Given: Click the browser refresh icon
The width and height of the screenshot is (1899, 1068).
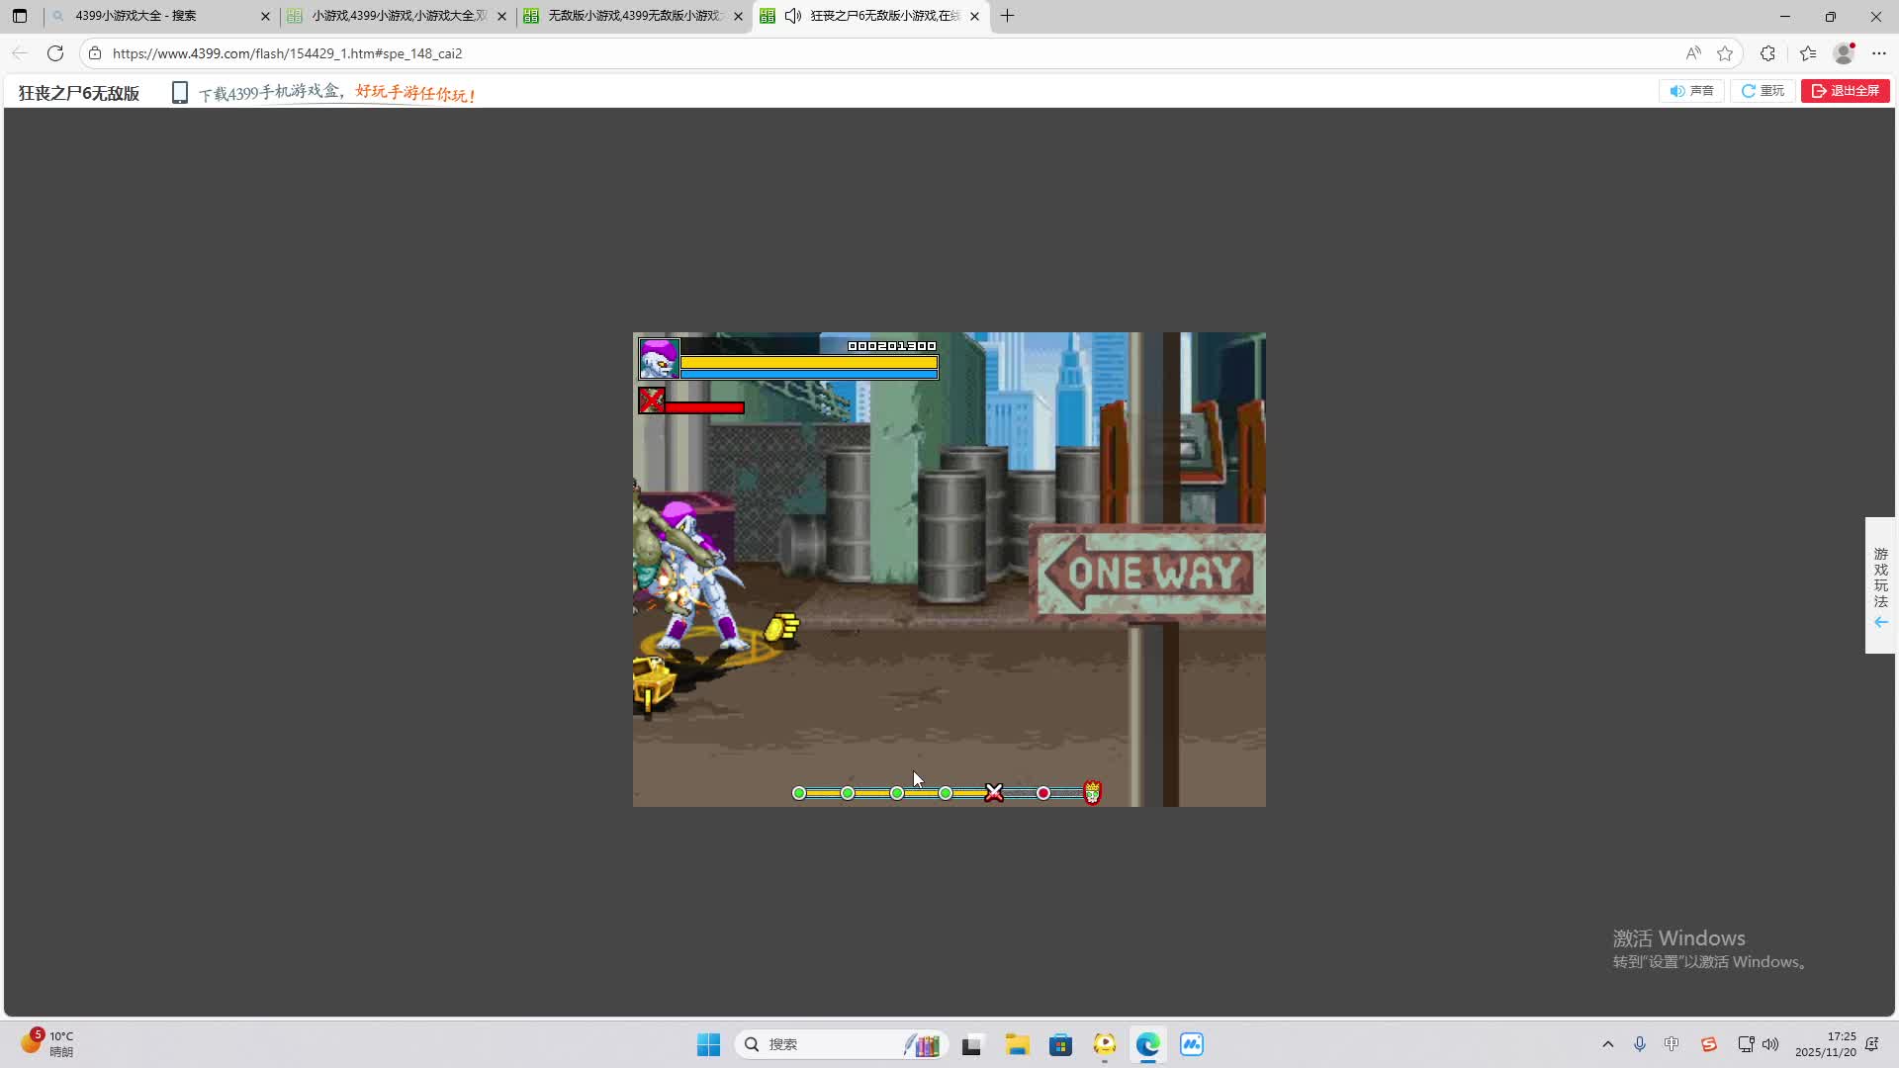Looking at the screenshot, I should point(55,53).
